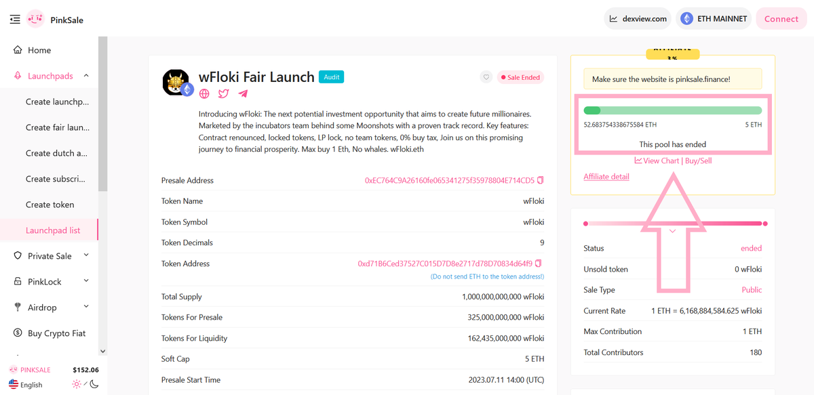Open dexview.com button
Image resolution: width=814 pixels, height=395 pixels.
click(638, 19)
